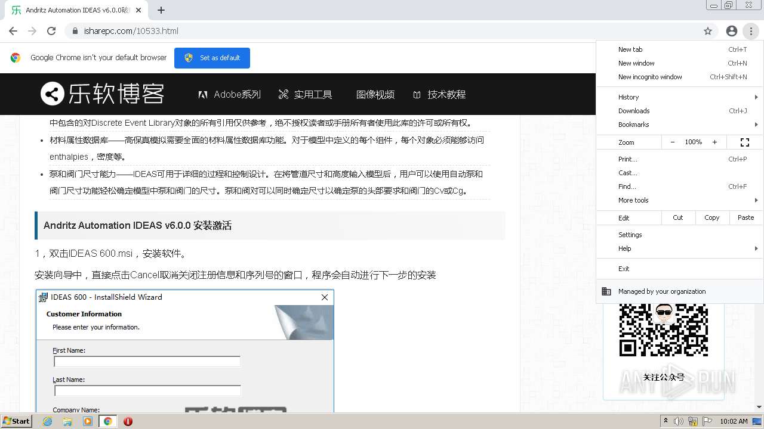This screenshot has height=429, width=764.
Task: Click the QR code image
Action: 664,330
